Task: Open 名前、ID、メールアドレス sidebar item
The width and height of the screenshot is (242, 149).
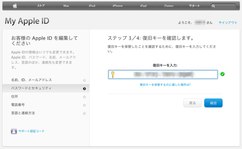Action: click(x=46, y=80)
